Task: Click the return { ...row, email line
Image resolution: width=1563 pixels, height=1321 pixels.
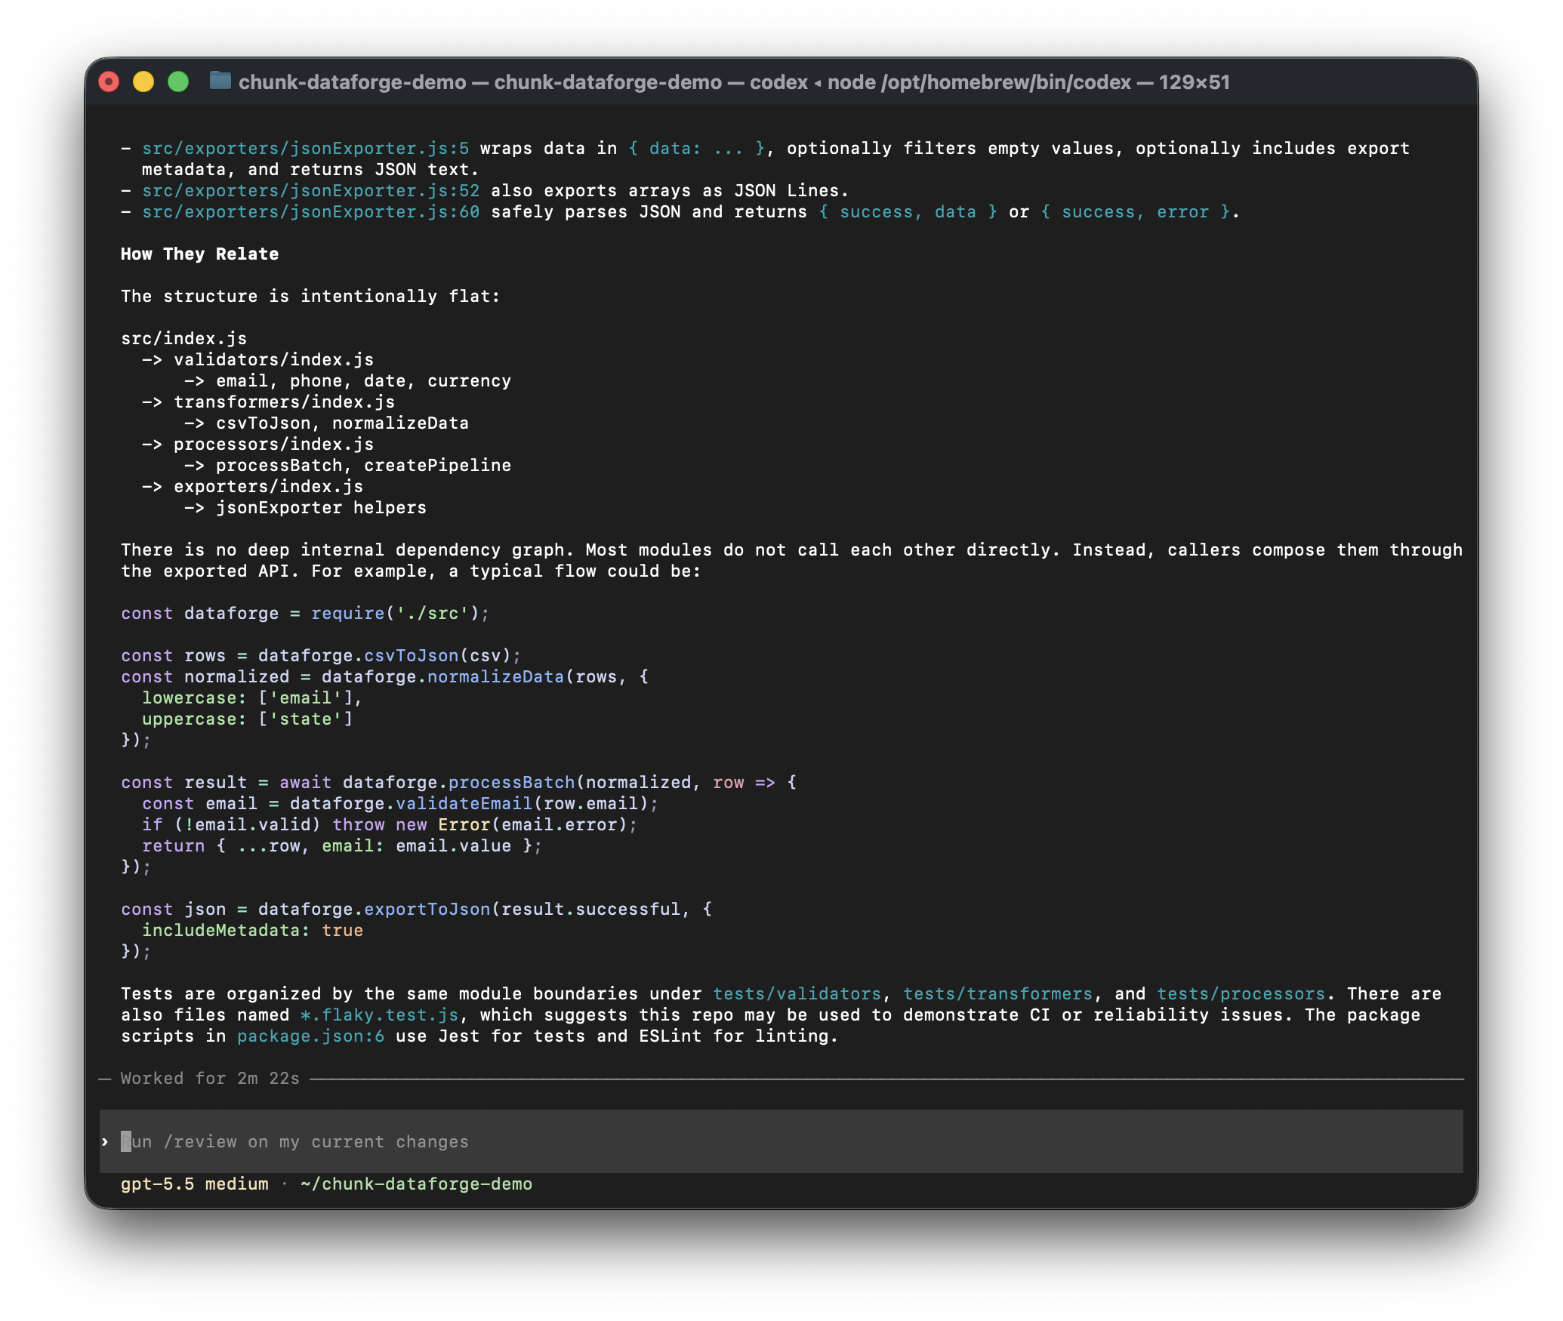Action: click(343, 845)
